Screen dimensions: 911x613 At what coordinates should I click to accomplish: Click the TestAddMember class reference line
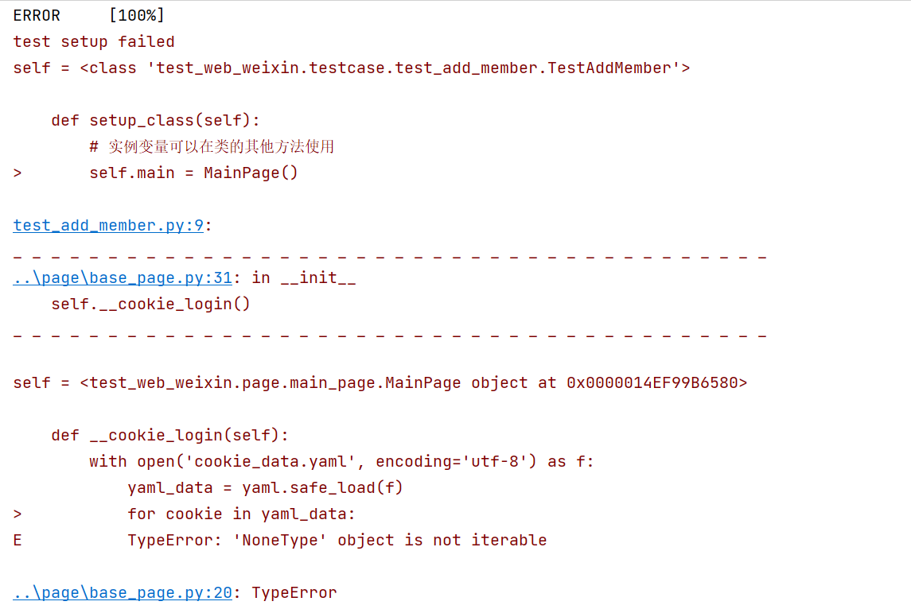click(352, 68)
